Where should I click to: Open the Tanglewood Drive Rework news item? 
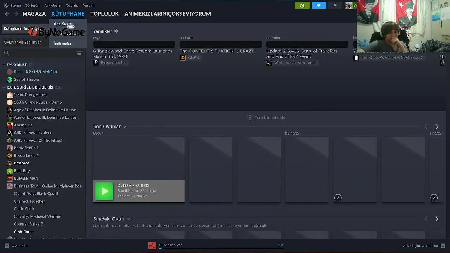[133, 53]
